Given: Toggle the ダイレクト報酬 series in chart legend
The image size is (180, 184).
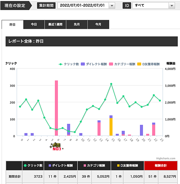Looking at the screenshot, I should pyautogui.click(x=94, y=64).
